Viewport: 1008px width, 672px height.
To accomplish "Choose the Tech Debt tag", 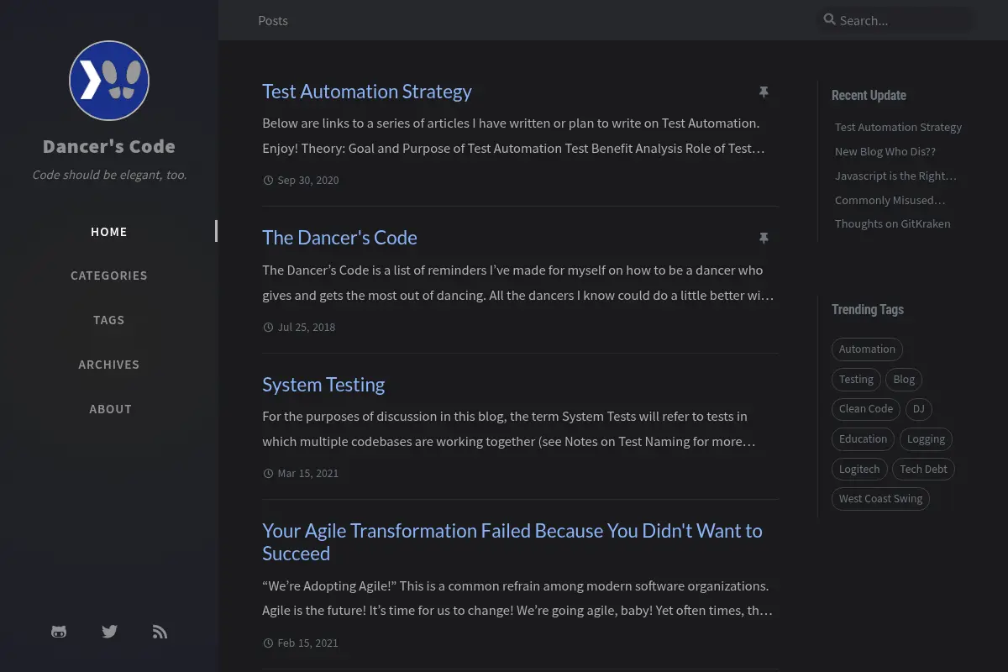I will [923, 470].
